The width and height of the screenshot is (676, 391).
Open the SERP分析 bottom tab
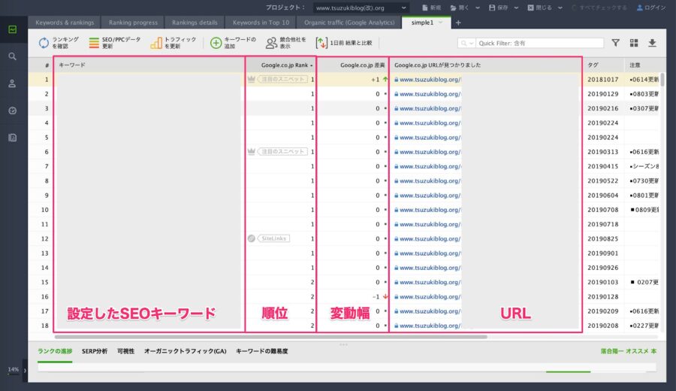(x=95, y=351)
